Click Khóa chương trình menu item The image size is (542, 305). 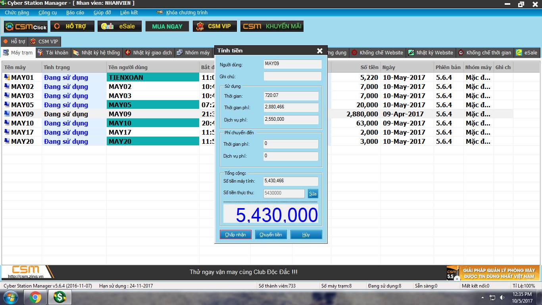tap(186, 13)
